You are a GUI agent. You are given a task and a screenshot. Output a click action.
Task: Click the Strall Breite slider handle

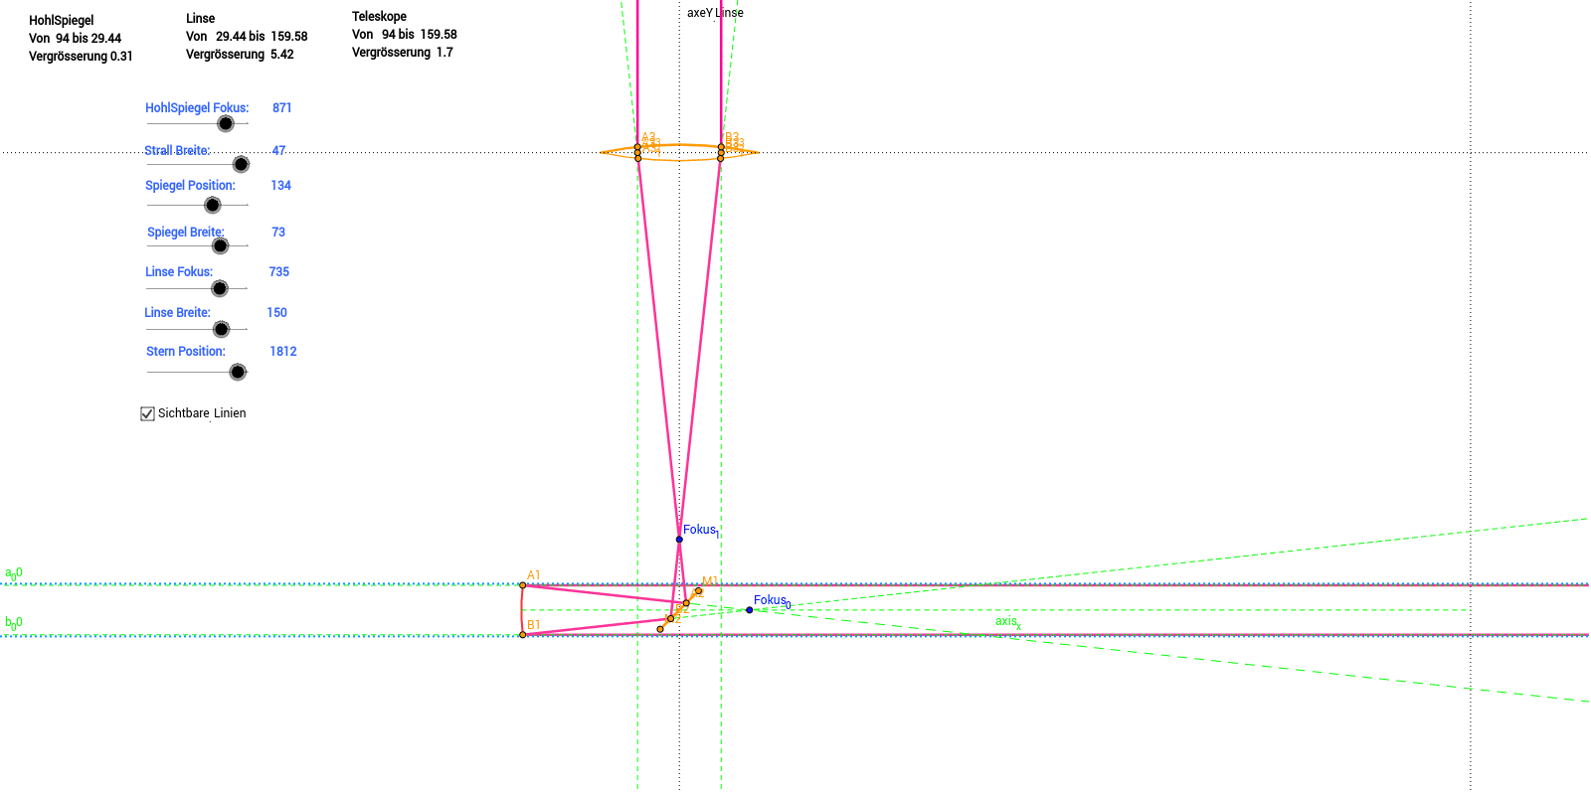click(x=241, y=164)
